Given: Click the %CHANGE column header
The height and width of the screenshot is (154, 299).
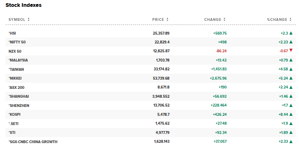Looking at the screenshot, I should [x=277, y=19].
